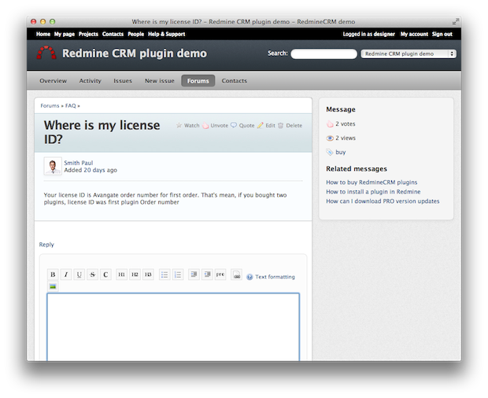Open the project jump dropdown
This screenshot has height=398, width=488.
coord(408,54)
